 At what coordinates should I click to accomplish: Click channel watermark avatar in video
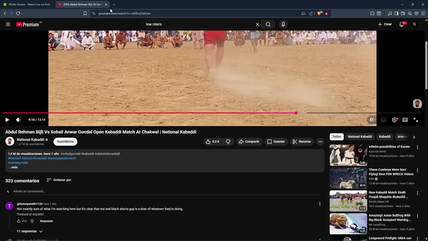point(417,104)
